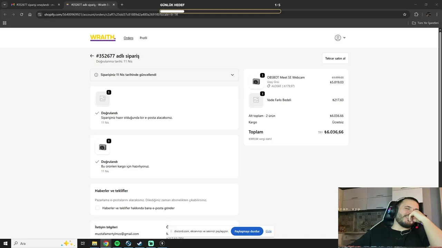Go back using the arrow beside order title
Image resolution: width=442 pixels, height=248 pixels.
click(x=92, y=56)
